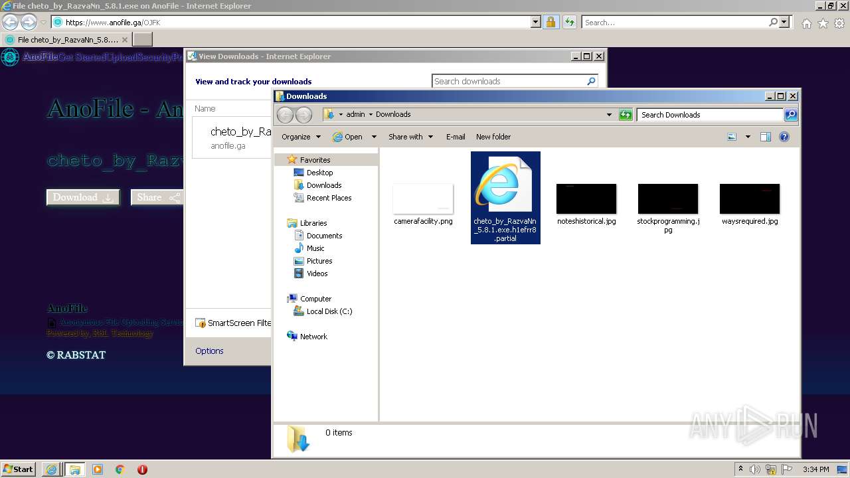Open Chrome from the taskbar

(x=120, y=469)
